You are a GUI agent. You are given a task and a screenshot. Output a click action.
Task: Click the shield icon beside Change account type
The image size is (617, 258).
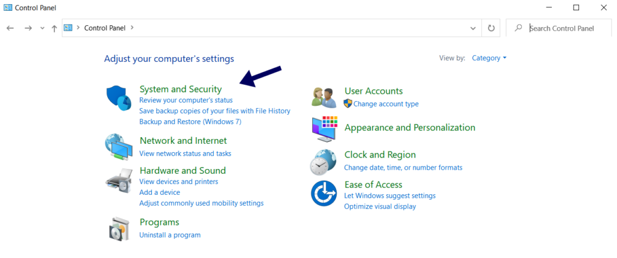[x=348, y=103]
